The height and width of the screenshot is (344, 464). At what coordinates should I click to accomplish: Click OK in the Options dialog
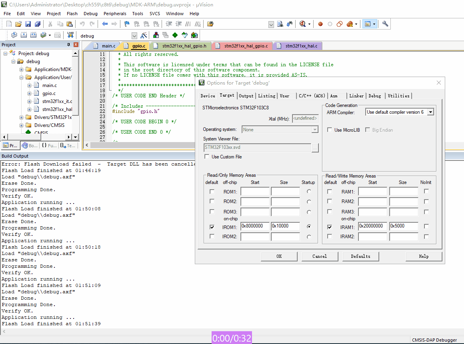279,256
